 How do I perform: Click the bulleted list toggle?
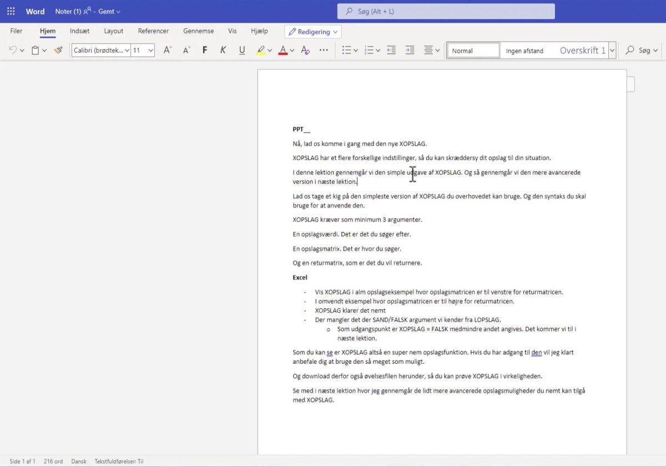click(x=346, y=50)
